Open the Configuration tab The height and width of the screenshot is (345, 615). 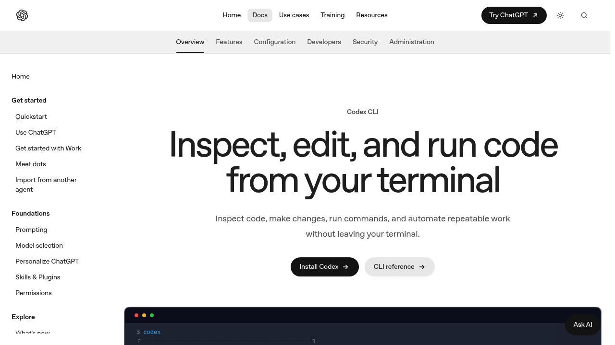[x=275, y=42]
